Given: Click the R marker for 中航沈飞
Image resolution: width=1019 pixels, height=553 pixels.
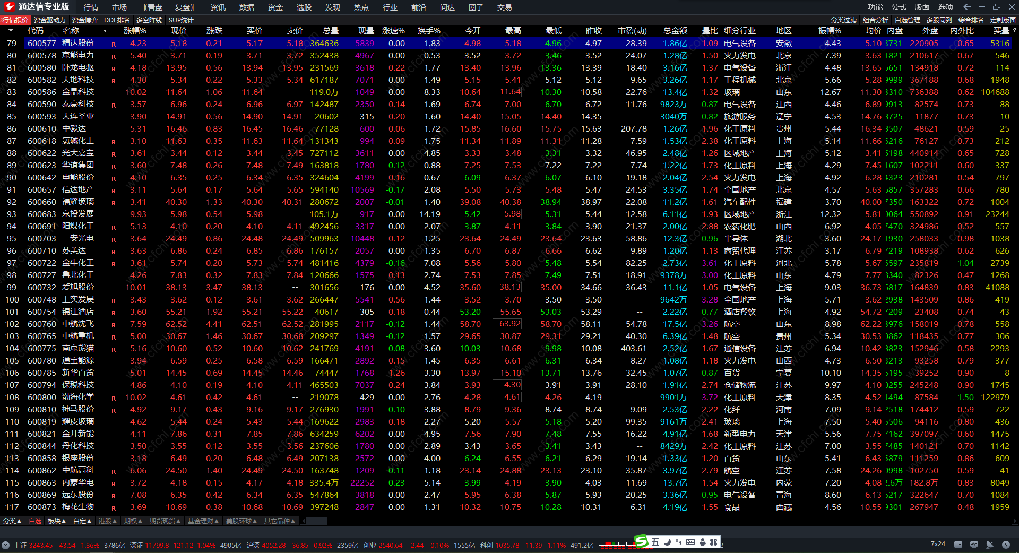Looking at the screenshot, I should (x=114, y=325).
